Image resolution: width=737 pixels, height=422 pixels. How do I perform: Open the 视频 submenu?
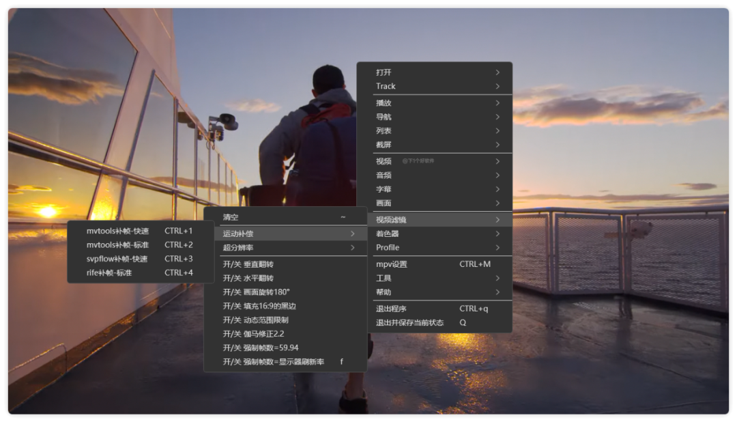click(x=434, y=161)
